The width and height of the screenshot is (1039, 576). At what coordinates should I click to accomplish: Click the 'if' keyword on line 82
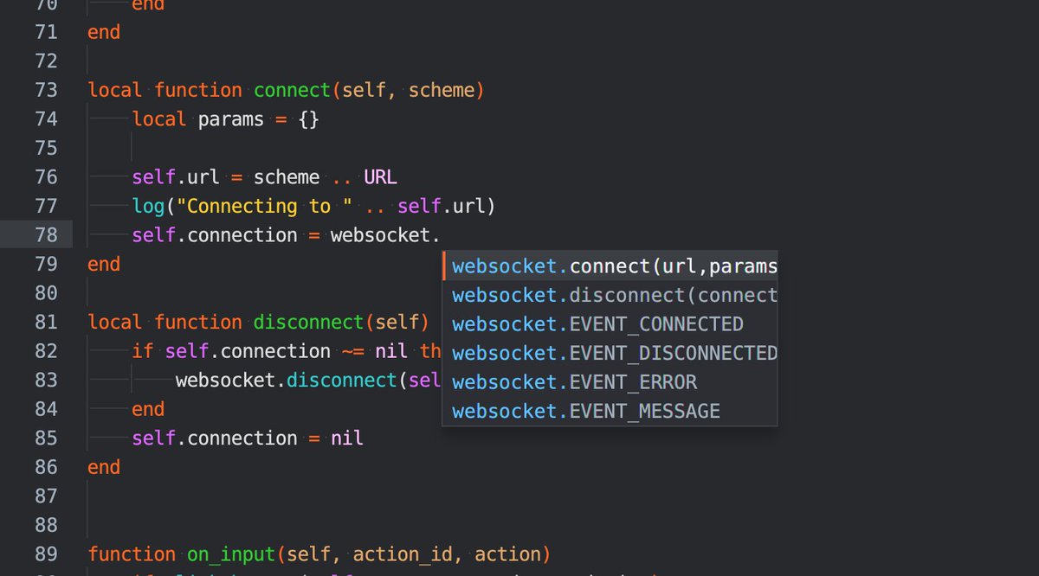point(143,351)
